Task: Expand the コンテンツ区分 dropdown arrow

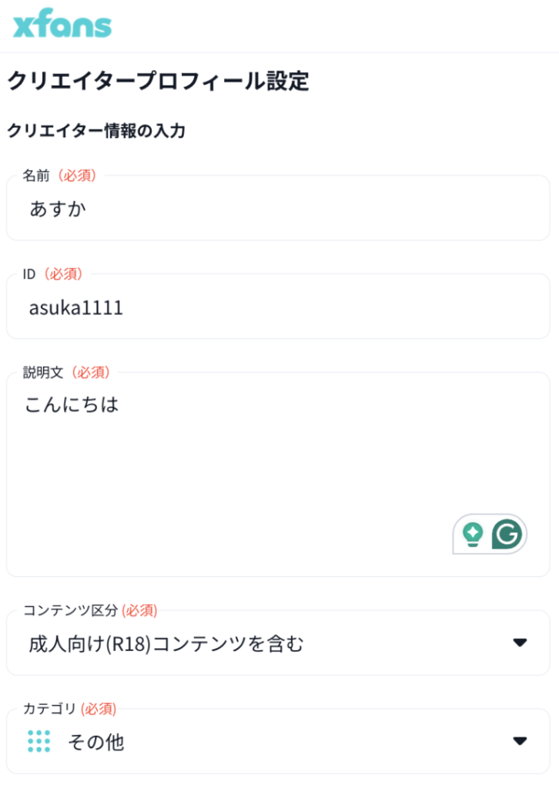Action: 521,643
